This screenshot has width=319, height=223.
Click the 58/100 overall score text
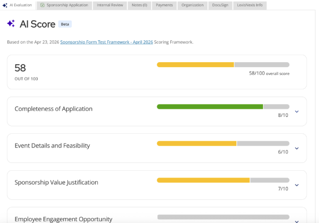point(269,73)
